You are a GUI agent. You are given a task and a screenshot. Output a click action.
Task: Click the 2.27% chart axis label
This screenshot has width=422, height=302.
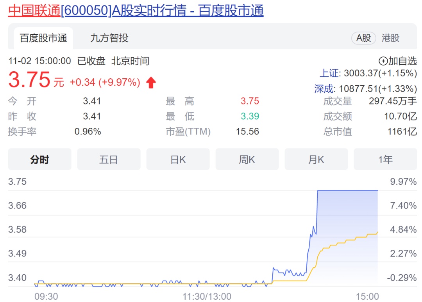(403, 253)
